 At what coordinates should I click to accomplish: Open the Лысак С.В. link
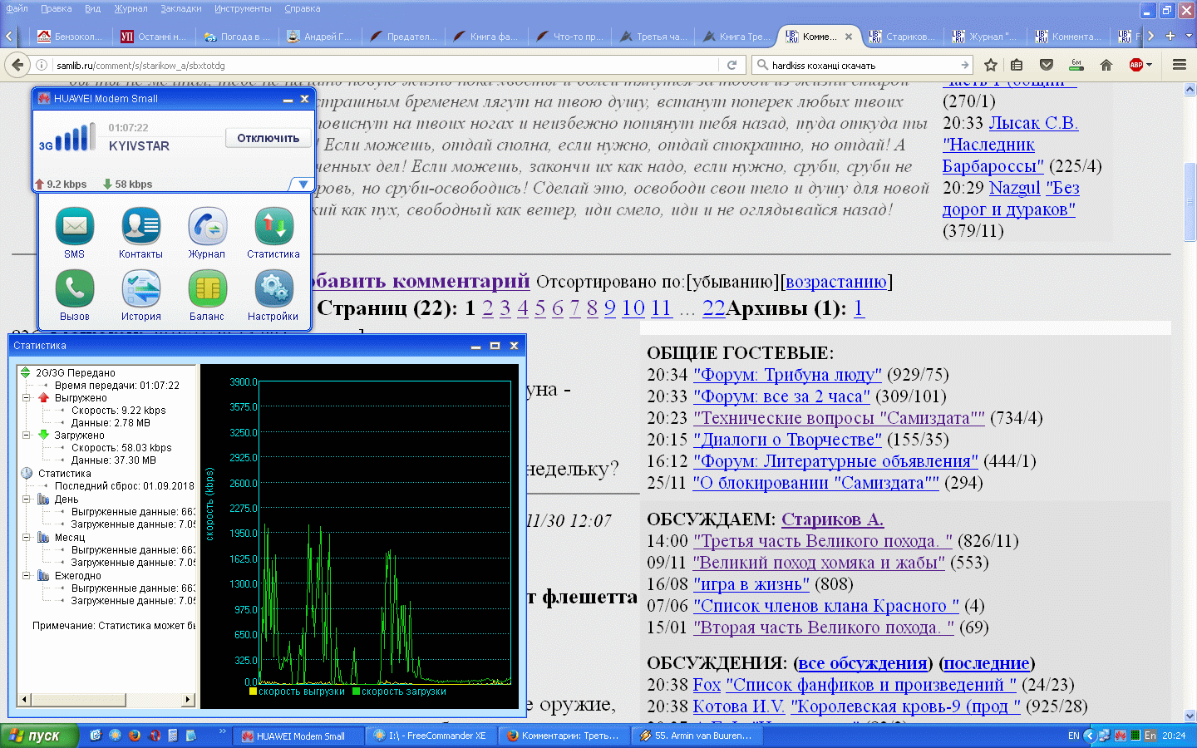pyautogui.click(x=1033, y=123)
